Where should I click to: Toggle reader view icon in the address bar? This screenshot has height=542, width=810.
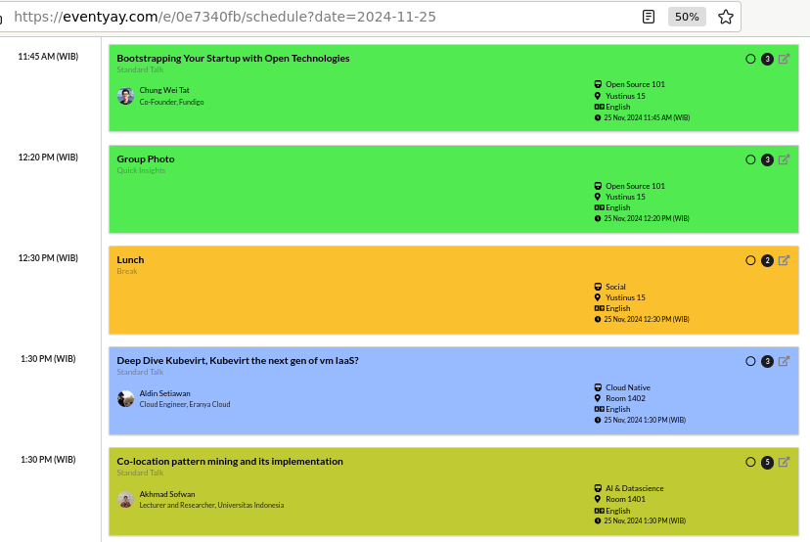649,17
